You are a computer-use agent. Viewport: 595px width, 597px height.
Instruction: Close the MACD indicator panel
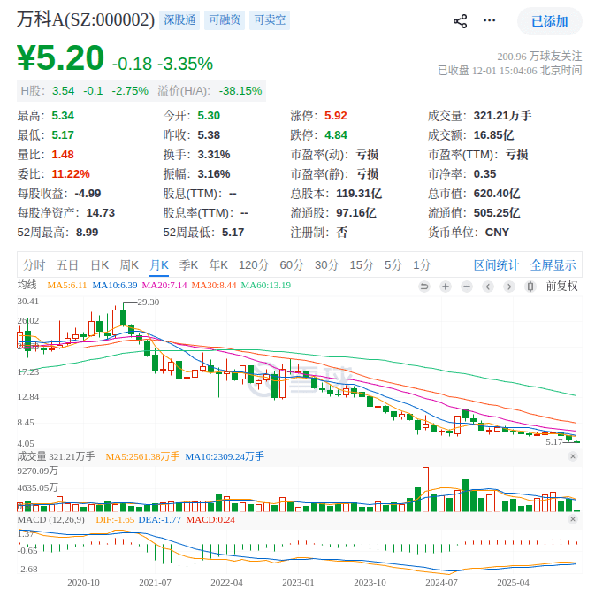tap(573, 520)
